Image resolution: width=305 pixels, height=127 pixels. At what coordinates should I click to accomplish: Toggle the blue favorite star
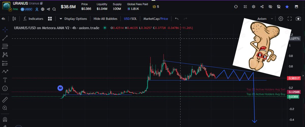coord(287,7)
